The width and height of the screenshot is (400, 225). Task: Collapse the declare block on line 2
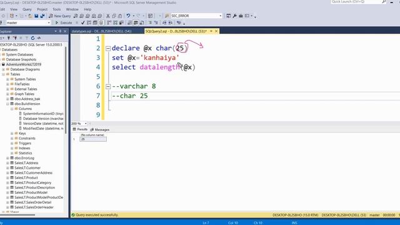[108, 48]
